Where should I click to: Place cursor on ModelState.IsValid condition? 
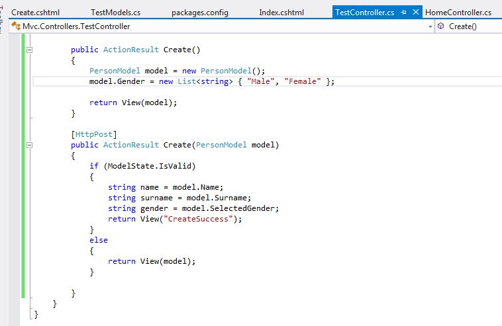coord(149,166)
